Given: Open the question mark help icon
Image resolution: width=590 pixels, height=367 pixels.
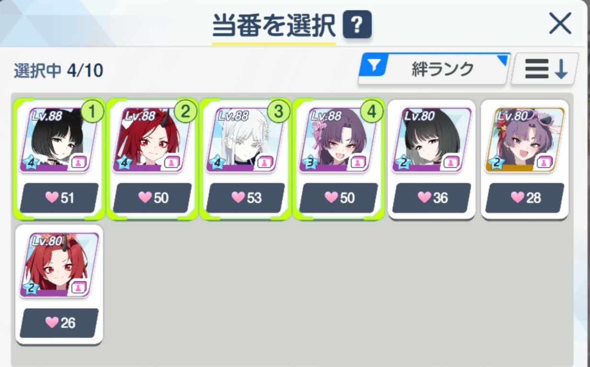Looking at the screenshot, I should [357, 24].
